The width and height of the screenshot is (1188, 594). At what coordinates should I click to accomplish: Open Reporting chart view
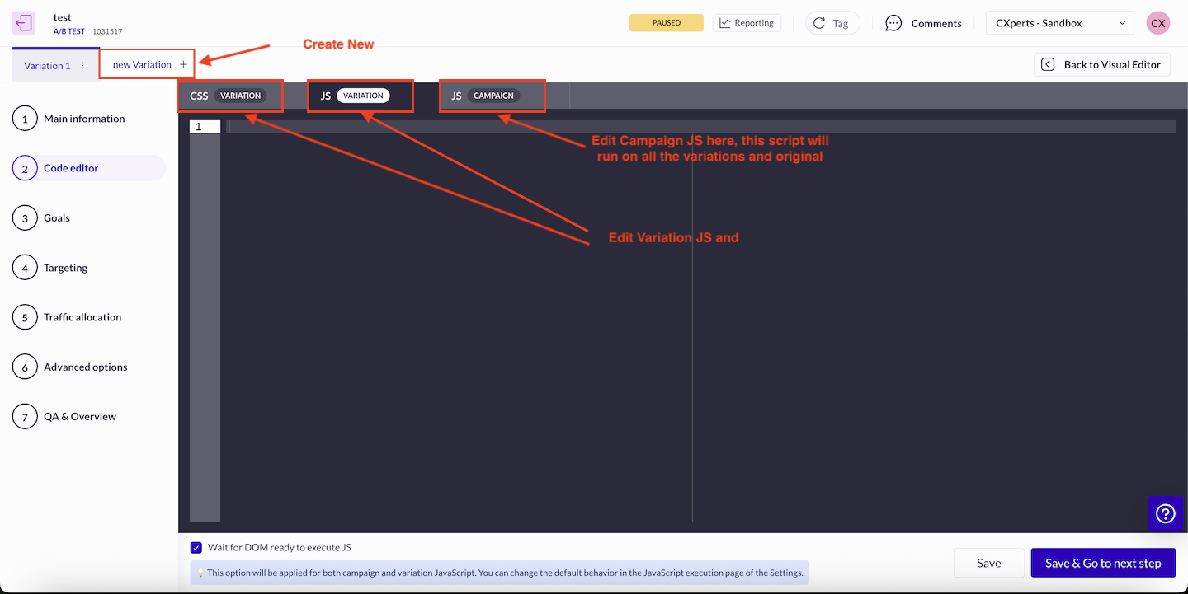747,23
